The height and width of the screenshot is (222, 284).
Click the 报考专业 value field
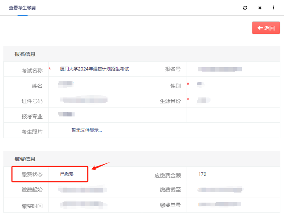pos(67,115)
